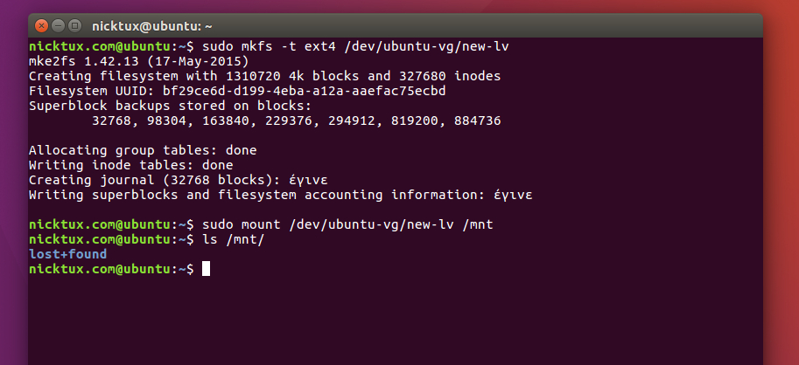Click the 'Allocating group tables: done' line

[143, 150]
